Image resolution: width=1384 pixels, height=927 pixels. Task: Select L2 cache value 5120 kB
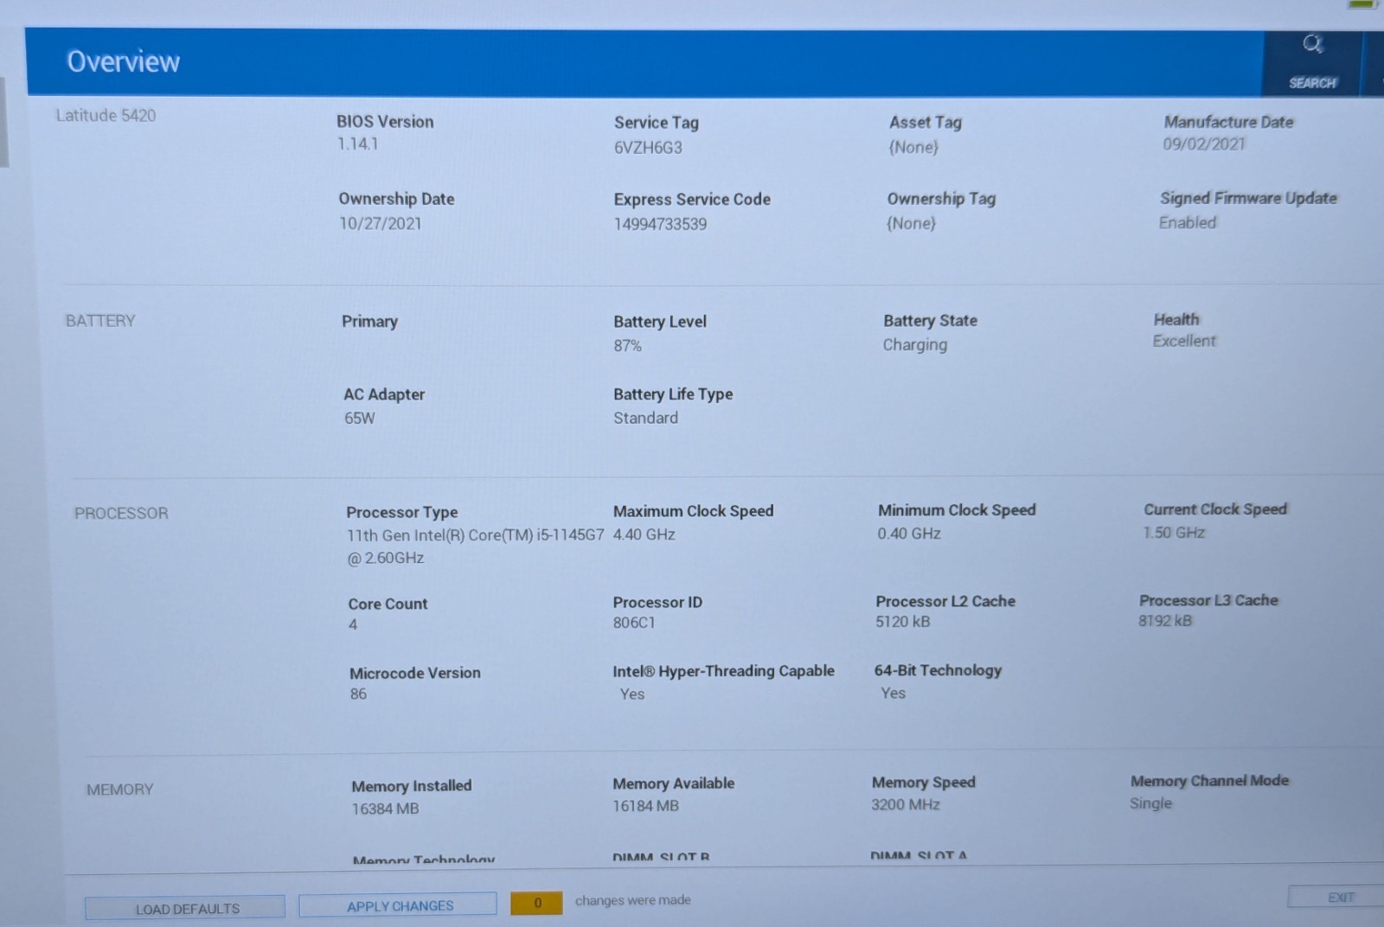902,622
